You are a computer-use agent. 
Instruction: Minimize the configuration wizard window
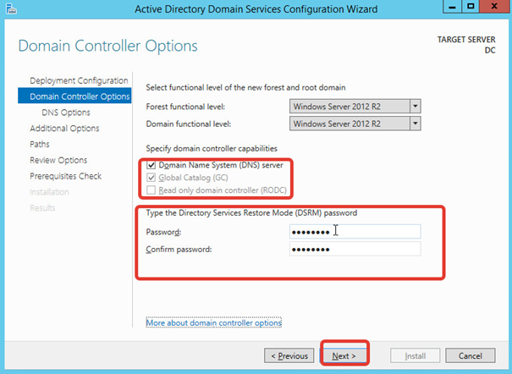coord(449,8)
